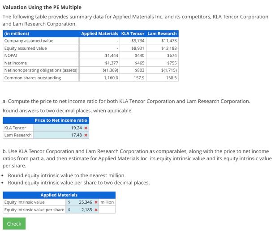275x231 pixels.
Task: Select the NOPAT row label
Action: (11, 56)
